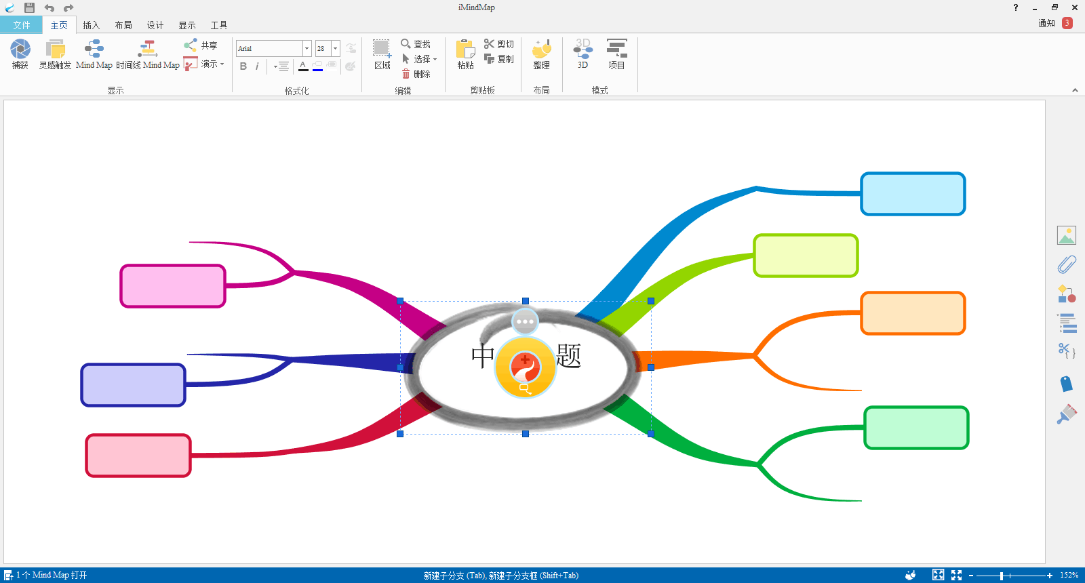
Task: Select the lavender blue branch box
Action: tap(134, 385)
